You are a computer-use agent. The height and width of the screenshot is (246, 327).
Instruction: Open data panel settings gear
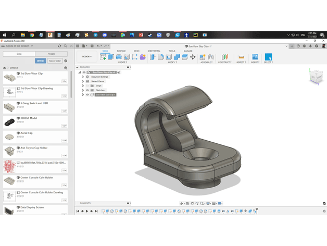66,61
